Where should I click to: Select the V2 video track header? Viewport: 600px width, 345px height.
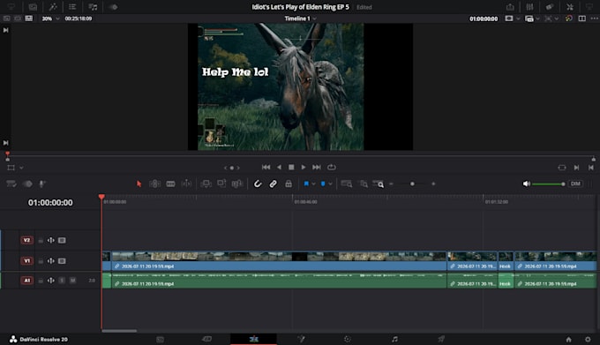pyautogui.click(x=26, y=240)
